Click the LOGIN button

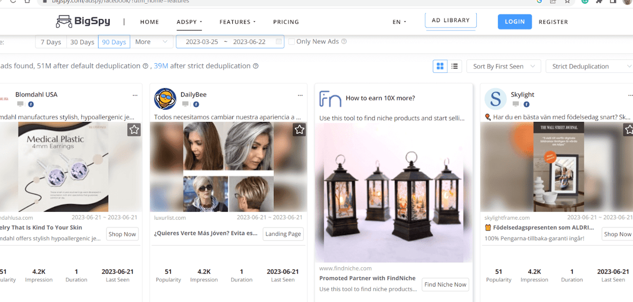pyautogui.click(x=514, y=22)
